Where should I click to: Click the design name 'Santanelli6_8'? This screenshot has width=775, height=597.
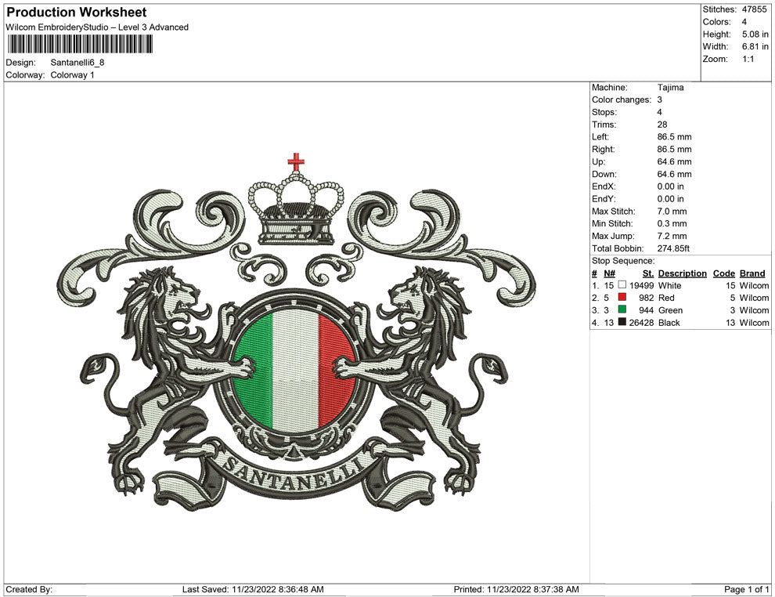tap(77, 63)
